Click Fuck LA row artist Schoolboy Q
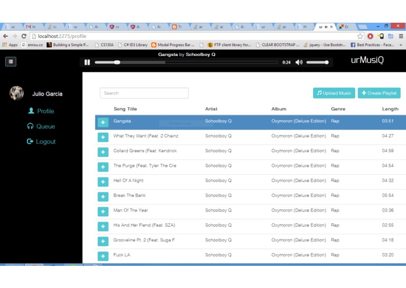406x288 pixels. pyautogui.click(x=218, y=255)
